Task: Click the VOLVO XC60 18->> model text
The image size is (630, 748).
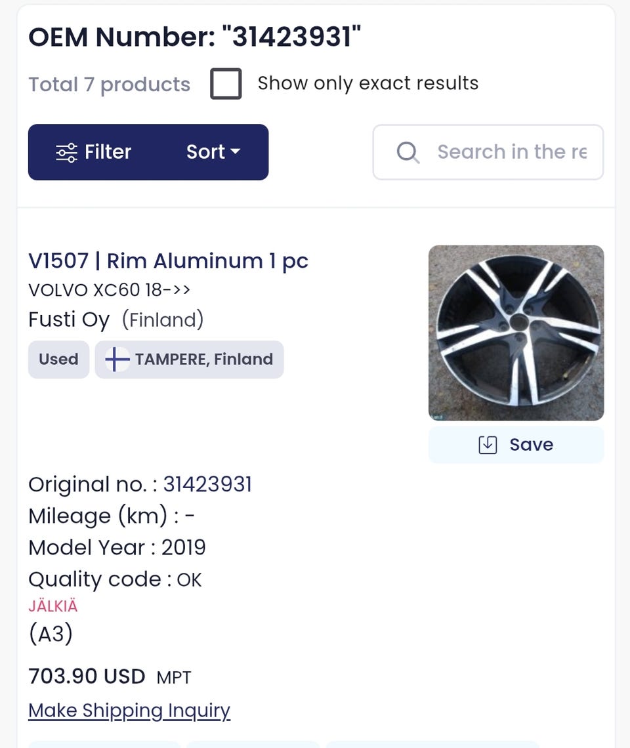Action: click(x=109, y=290)
